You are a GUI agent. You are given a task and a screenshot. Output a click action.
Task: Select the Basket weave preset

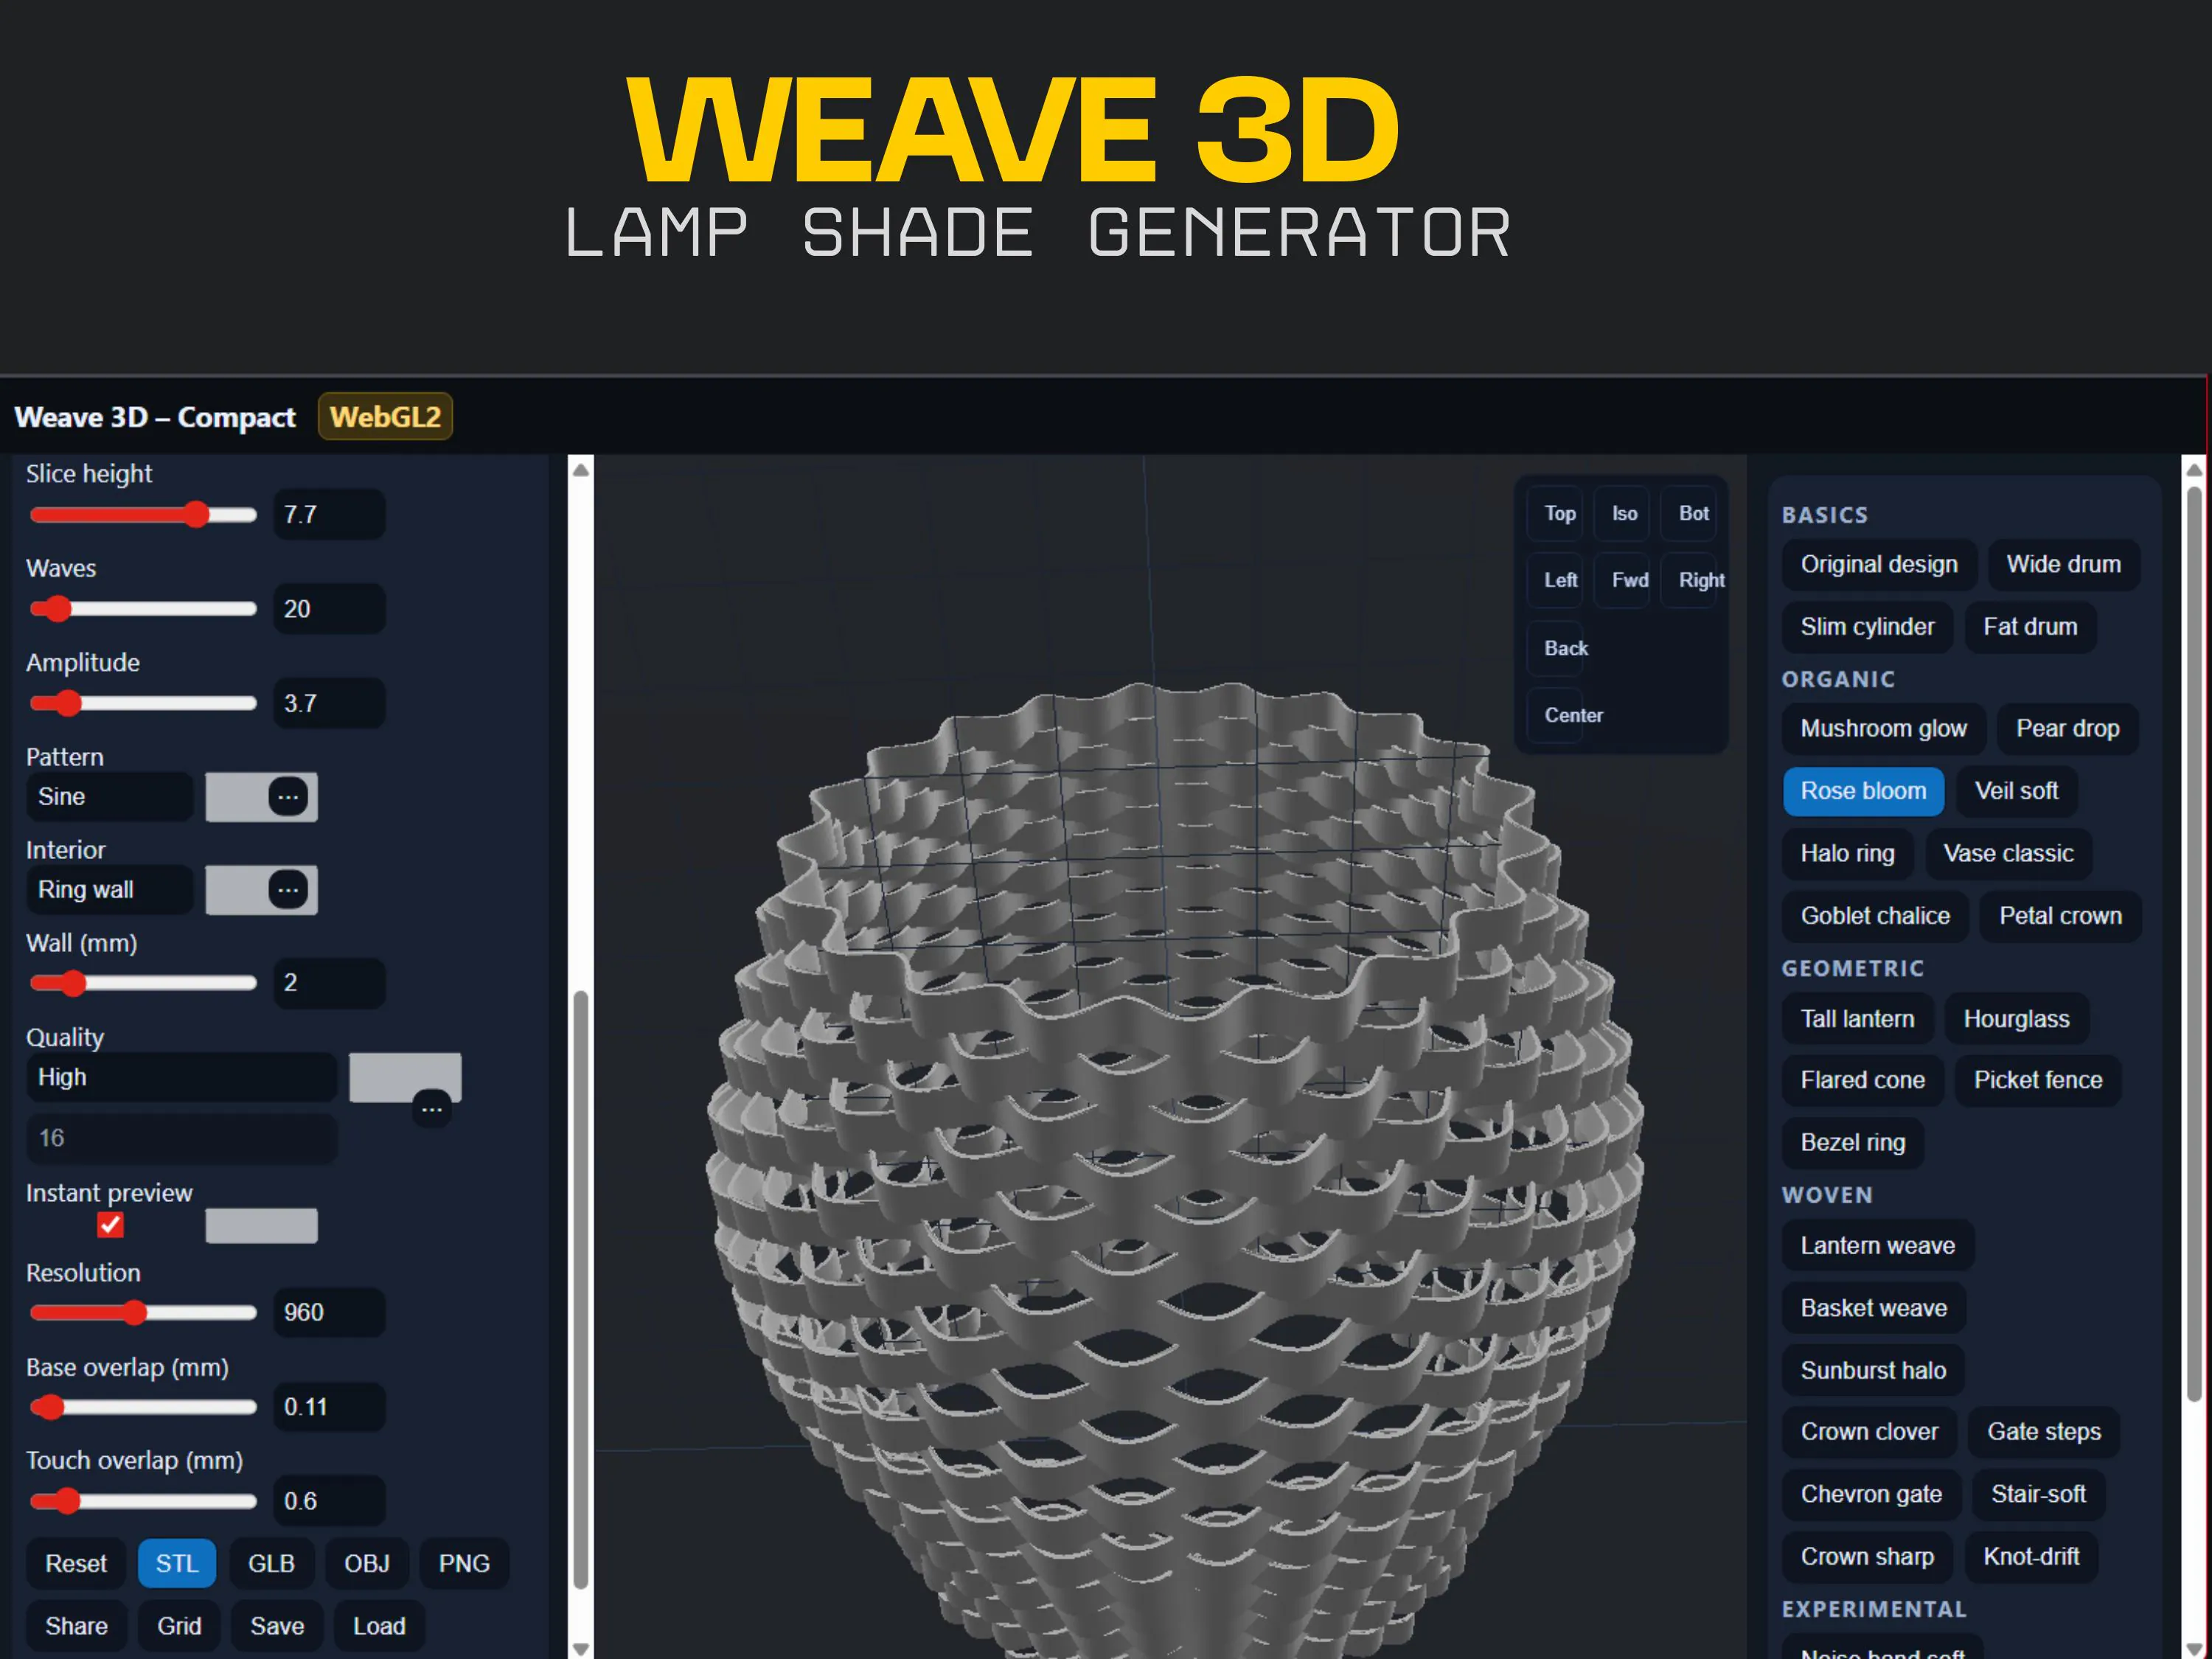point(1873,1308)
